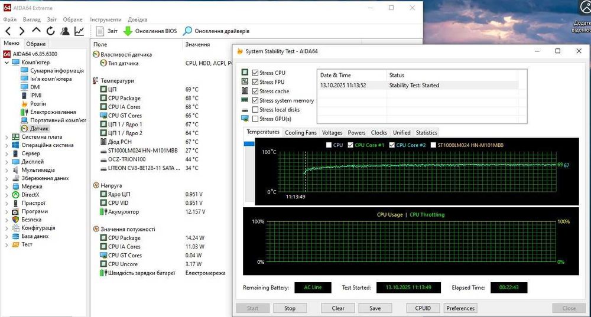Expand the Мережа tree node

coord(7,187)
